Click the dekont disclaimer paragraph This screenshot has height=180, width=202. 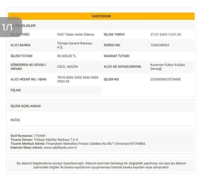[101, 165]
